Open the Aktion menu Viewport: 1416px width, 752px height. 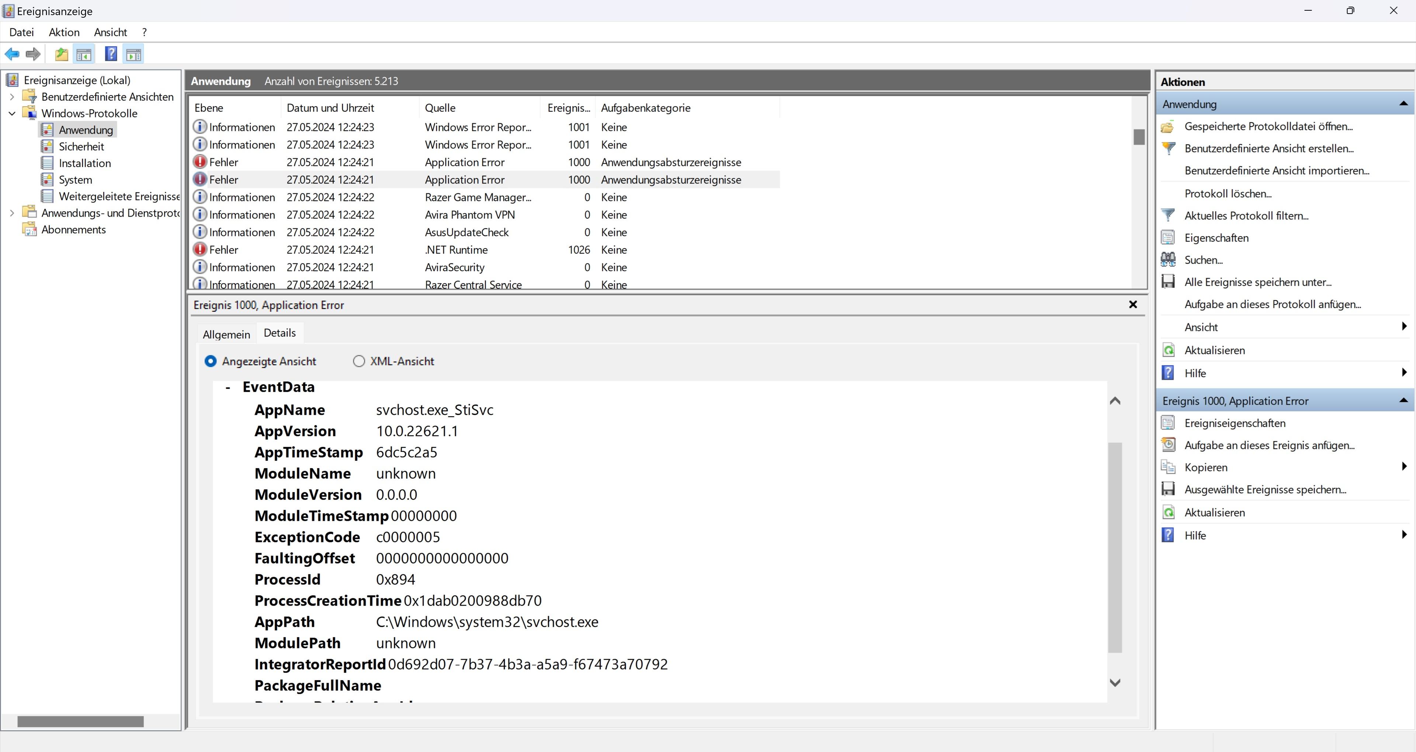tap(64, 32)
